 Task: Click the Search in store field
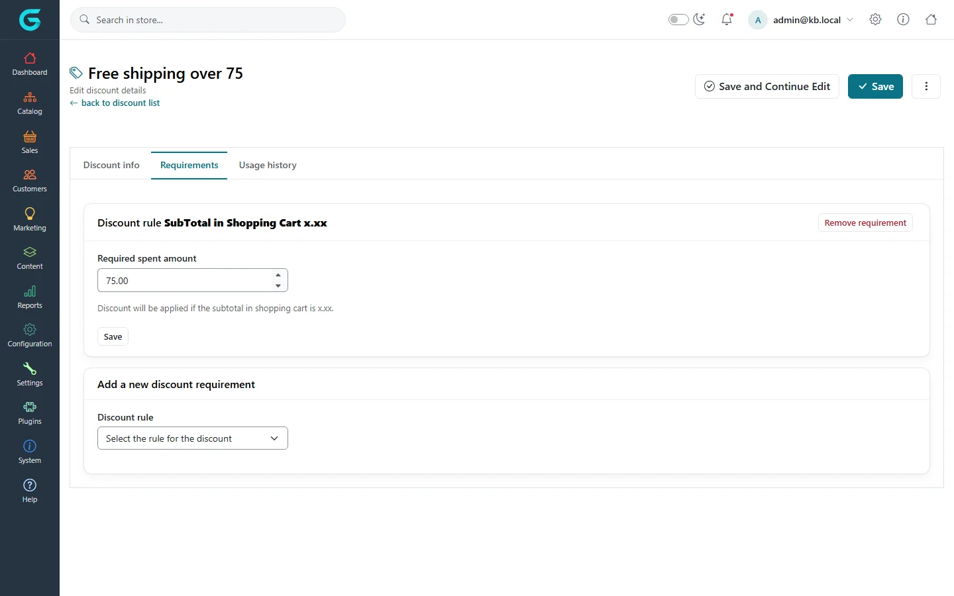click(208, 20)
